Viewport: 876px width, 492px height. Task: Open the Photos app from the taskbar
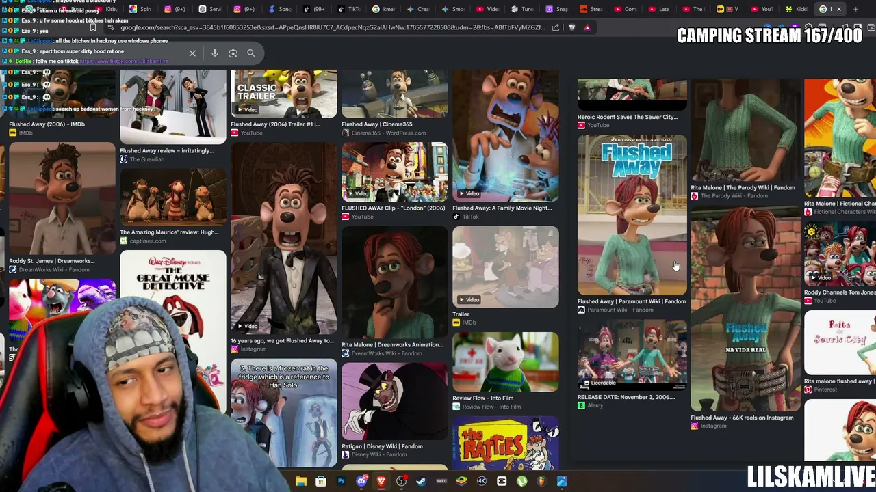click(x=562, y=482)
